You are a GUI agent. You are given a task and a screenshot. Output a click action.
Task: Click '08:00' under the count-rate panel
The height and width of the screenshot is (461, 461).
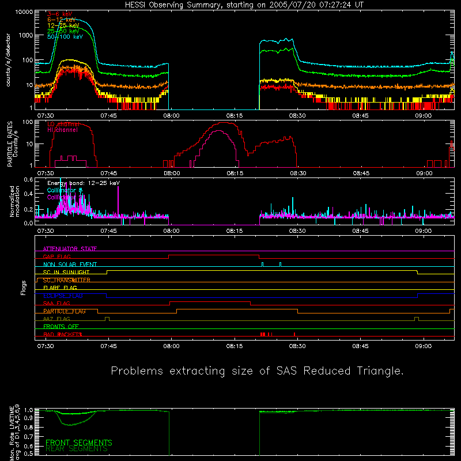(171, 116)
